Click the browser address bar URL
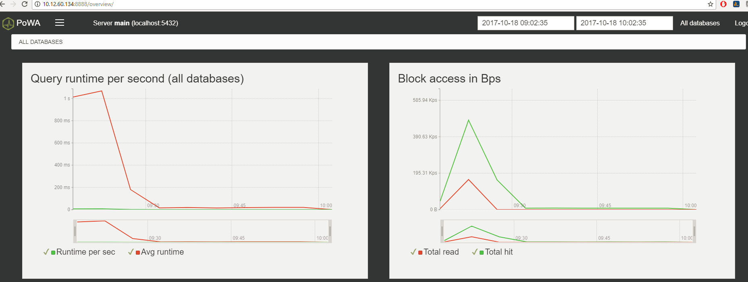The image size is (748, 282). (x=78, y=4)
